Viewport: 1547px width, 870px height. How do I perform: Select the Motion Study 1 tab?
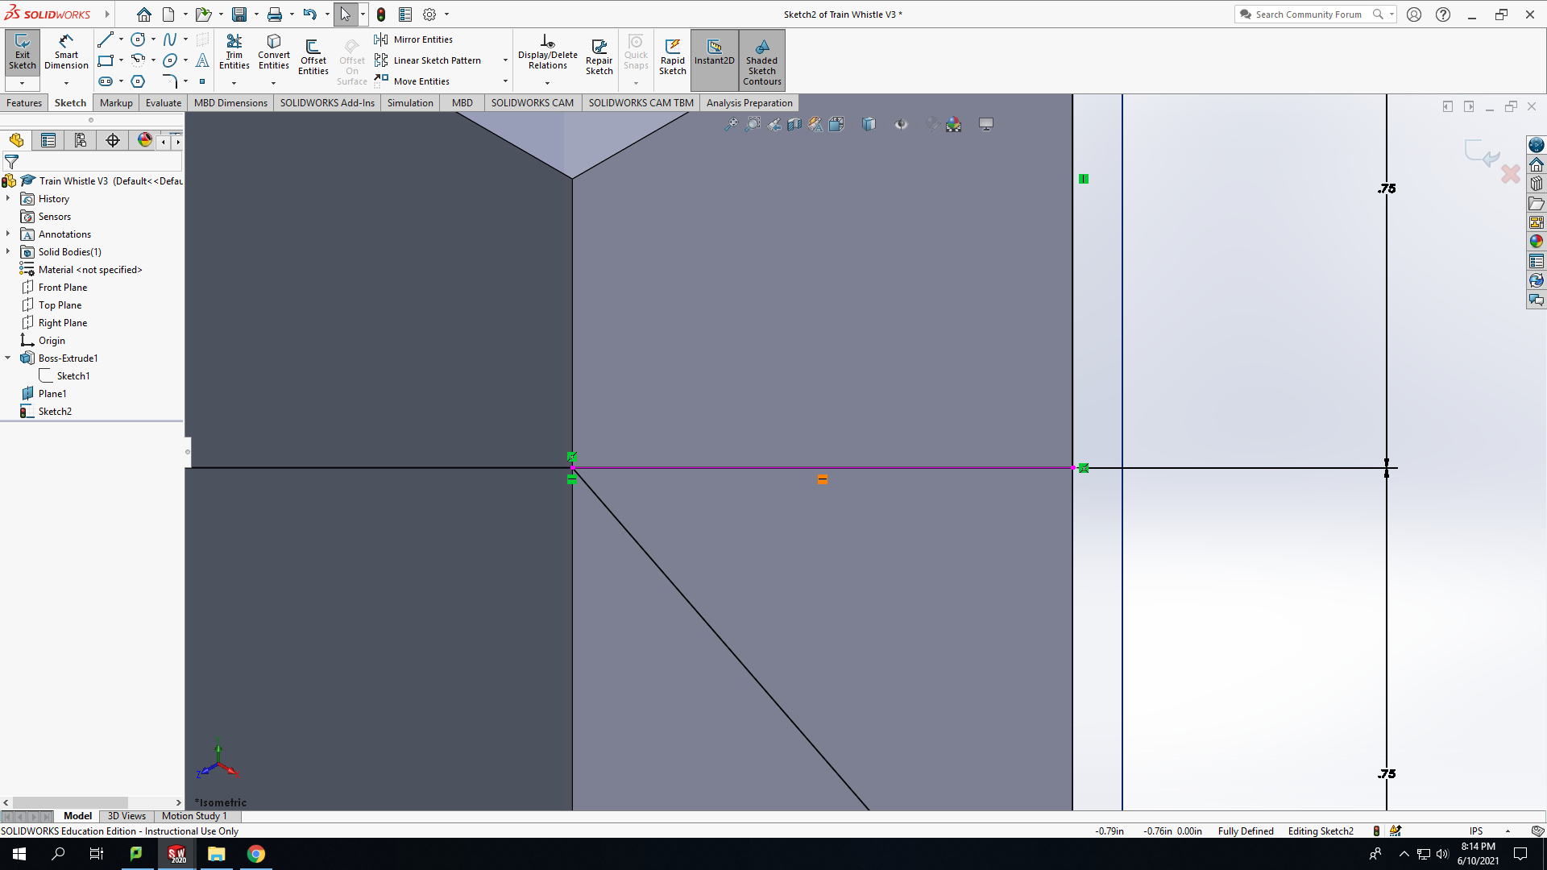coord(194,816)
